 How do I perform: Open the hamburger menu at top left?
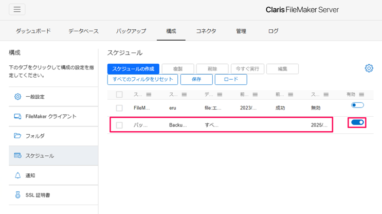17,9
